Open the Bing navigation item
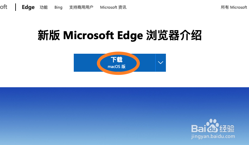Viewport: 249px width, 145px height. coord(59,7)
